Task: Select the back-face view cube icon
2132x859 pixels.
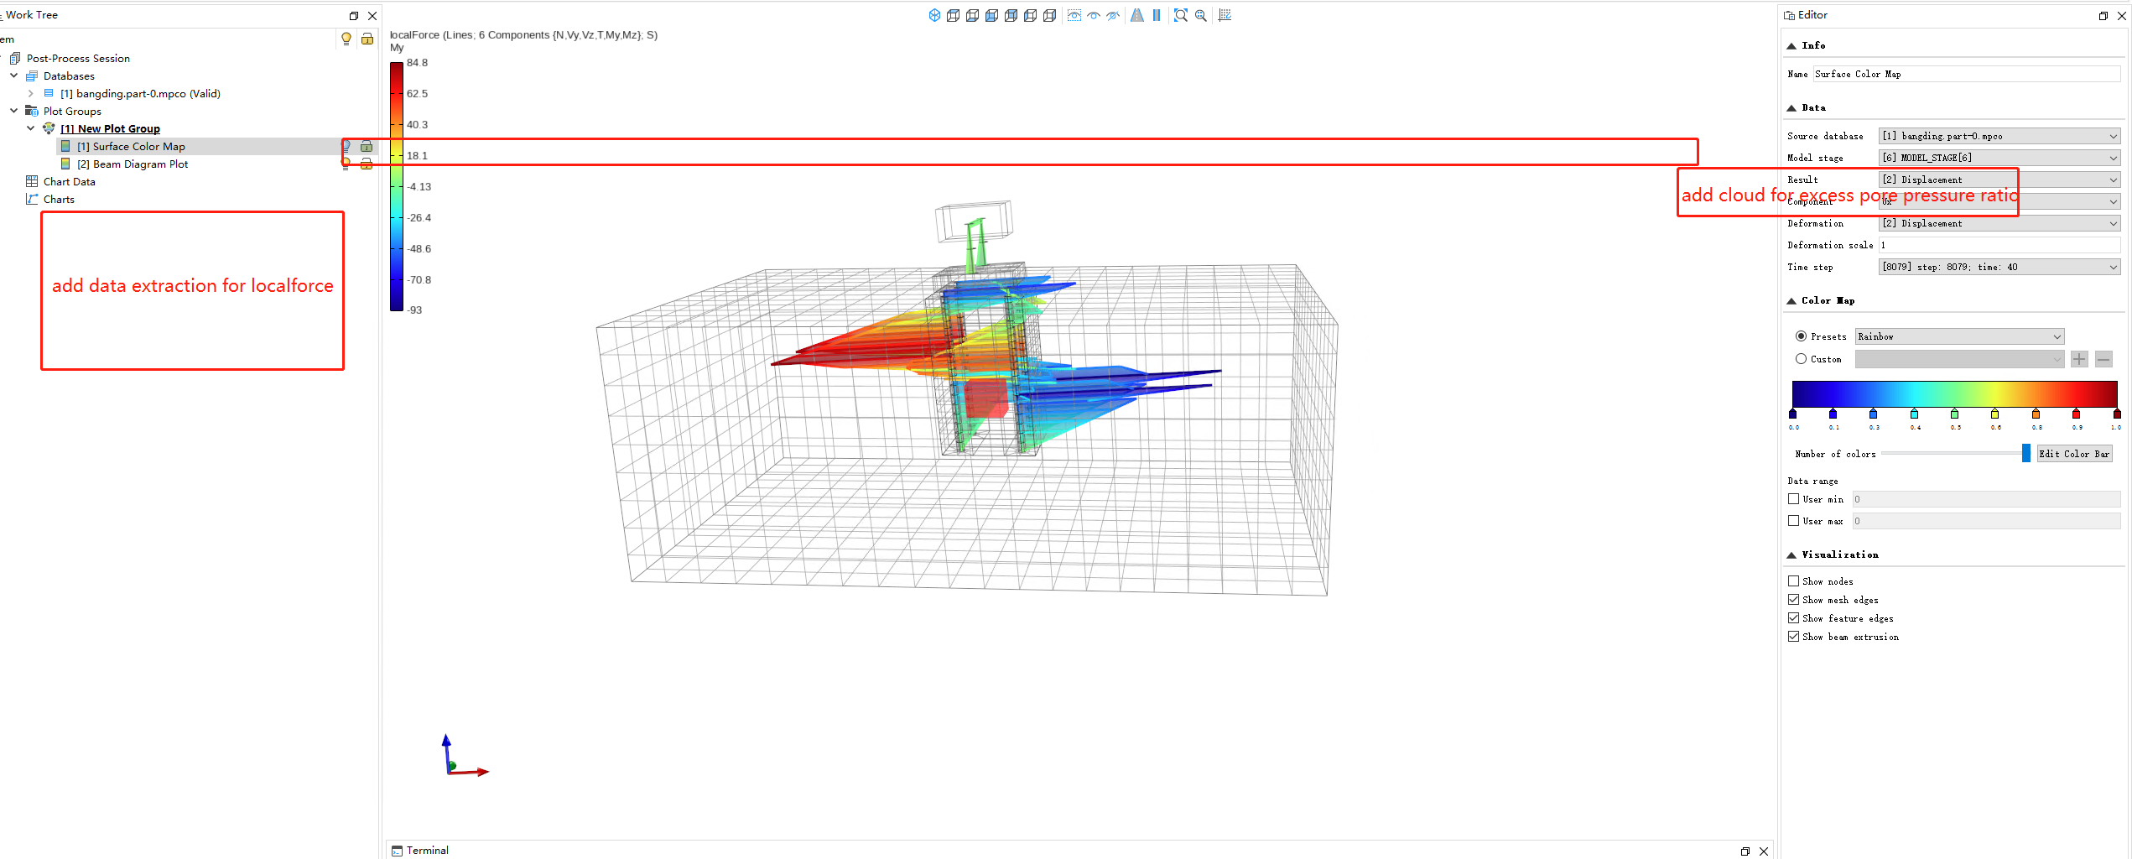Action: [x=1011, y=15]
